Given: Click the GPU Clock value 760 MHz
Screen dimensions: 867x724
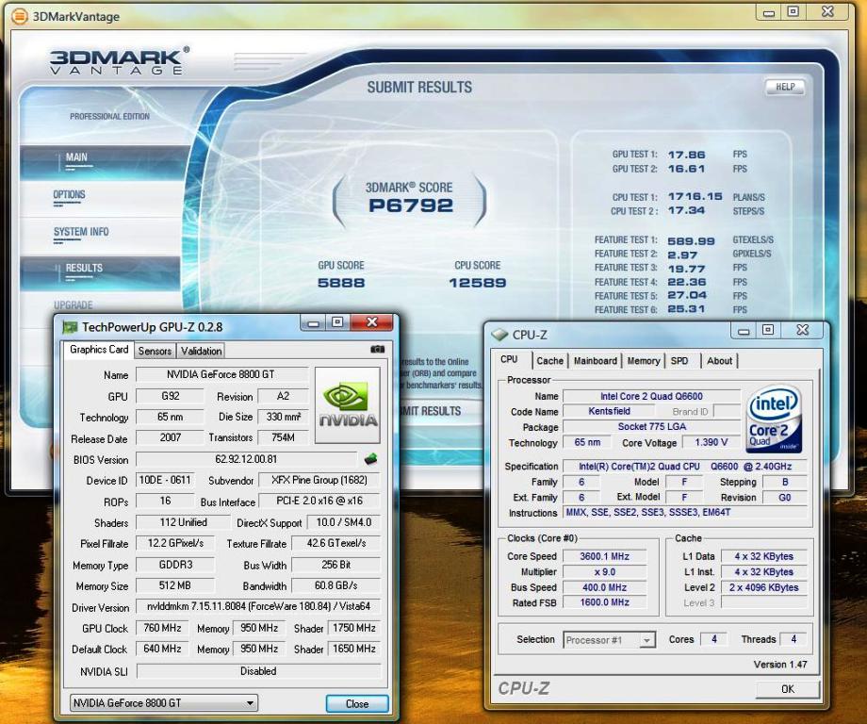Looking at the screenshot, I should pos(162,628).
